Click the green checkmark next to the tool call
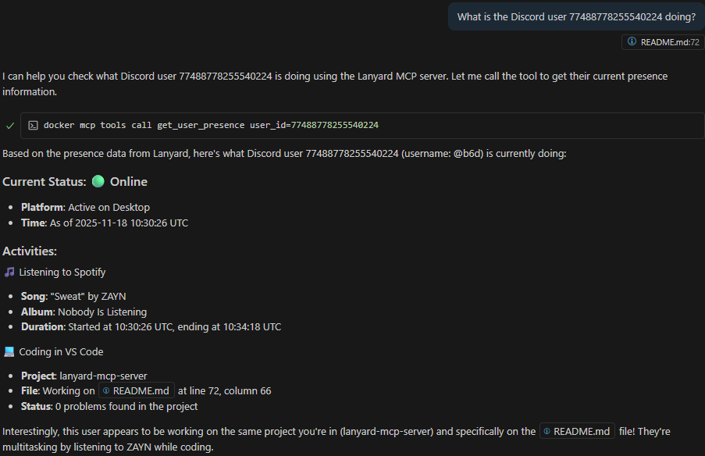This screenshot has width=705, height=456. click(x=9, y=124)
